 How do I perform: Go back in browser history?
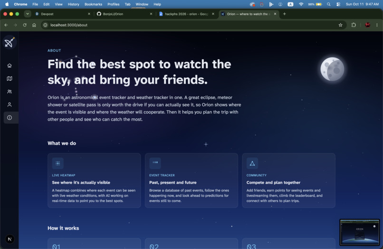[x=6, y=25]
